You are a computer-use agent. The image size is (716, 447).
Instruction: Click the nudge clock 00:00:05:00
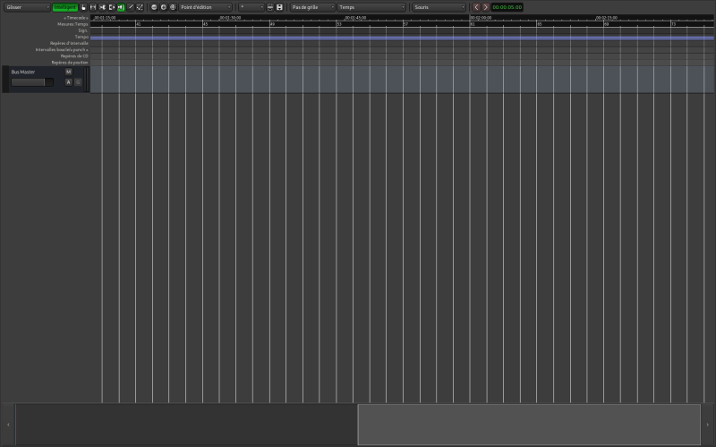click(507, 7)
